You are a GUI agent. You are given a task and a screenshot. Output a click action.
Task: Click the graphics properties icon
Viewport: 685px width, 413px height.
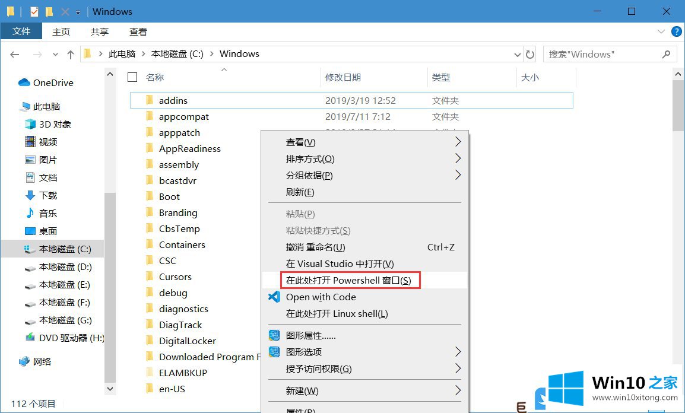[274, 335]
